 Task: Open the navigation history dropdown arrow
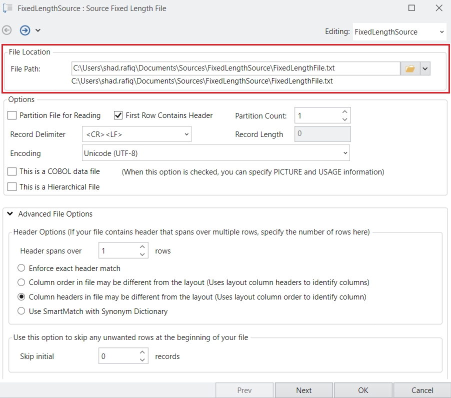38,30
